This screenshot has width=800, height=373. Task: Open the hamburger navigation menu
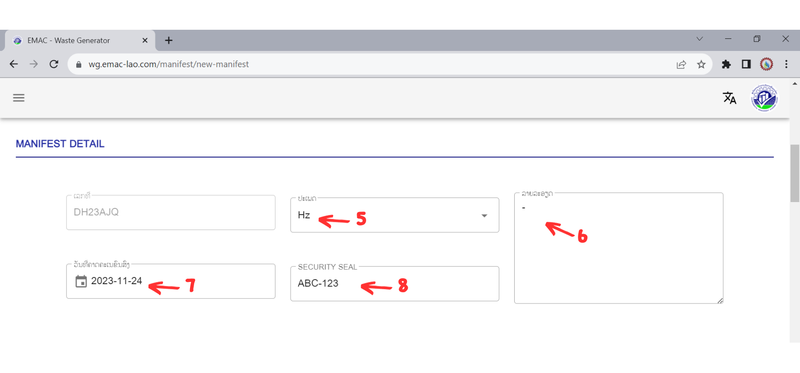[x=19, y=98]
